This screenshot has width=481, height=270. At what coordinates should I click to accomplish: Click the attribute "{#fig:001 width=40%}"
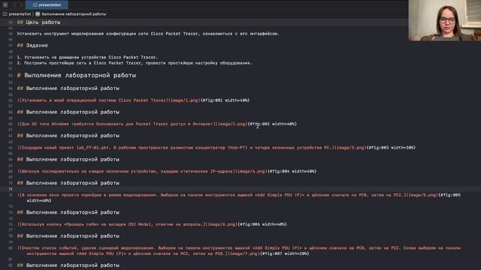click(225, 100)
